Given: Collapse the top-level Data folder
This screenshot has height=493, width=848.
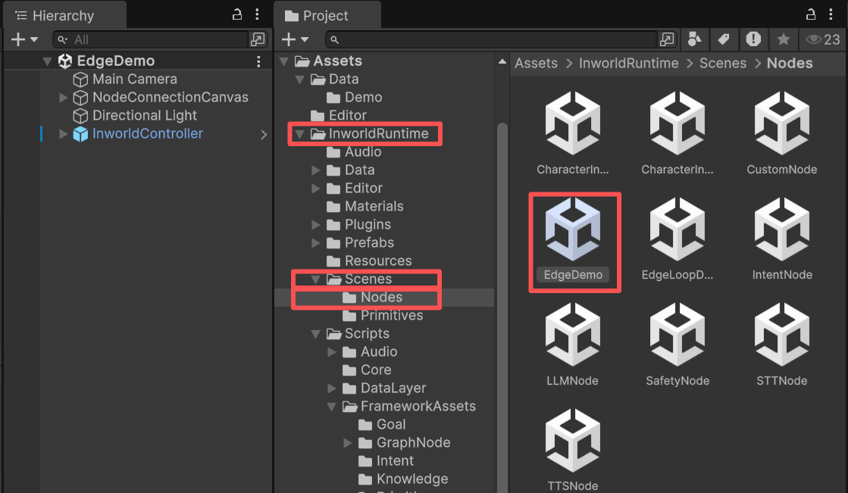Looking at the screenshot, I should coord(299,80).
